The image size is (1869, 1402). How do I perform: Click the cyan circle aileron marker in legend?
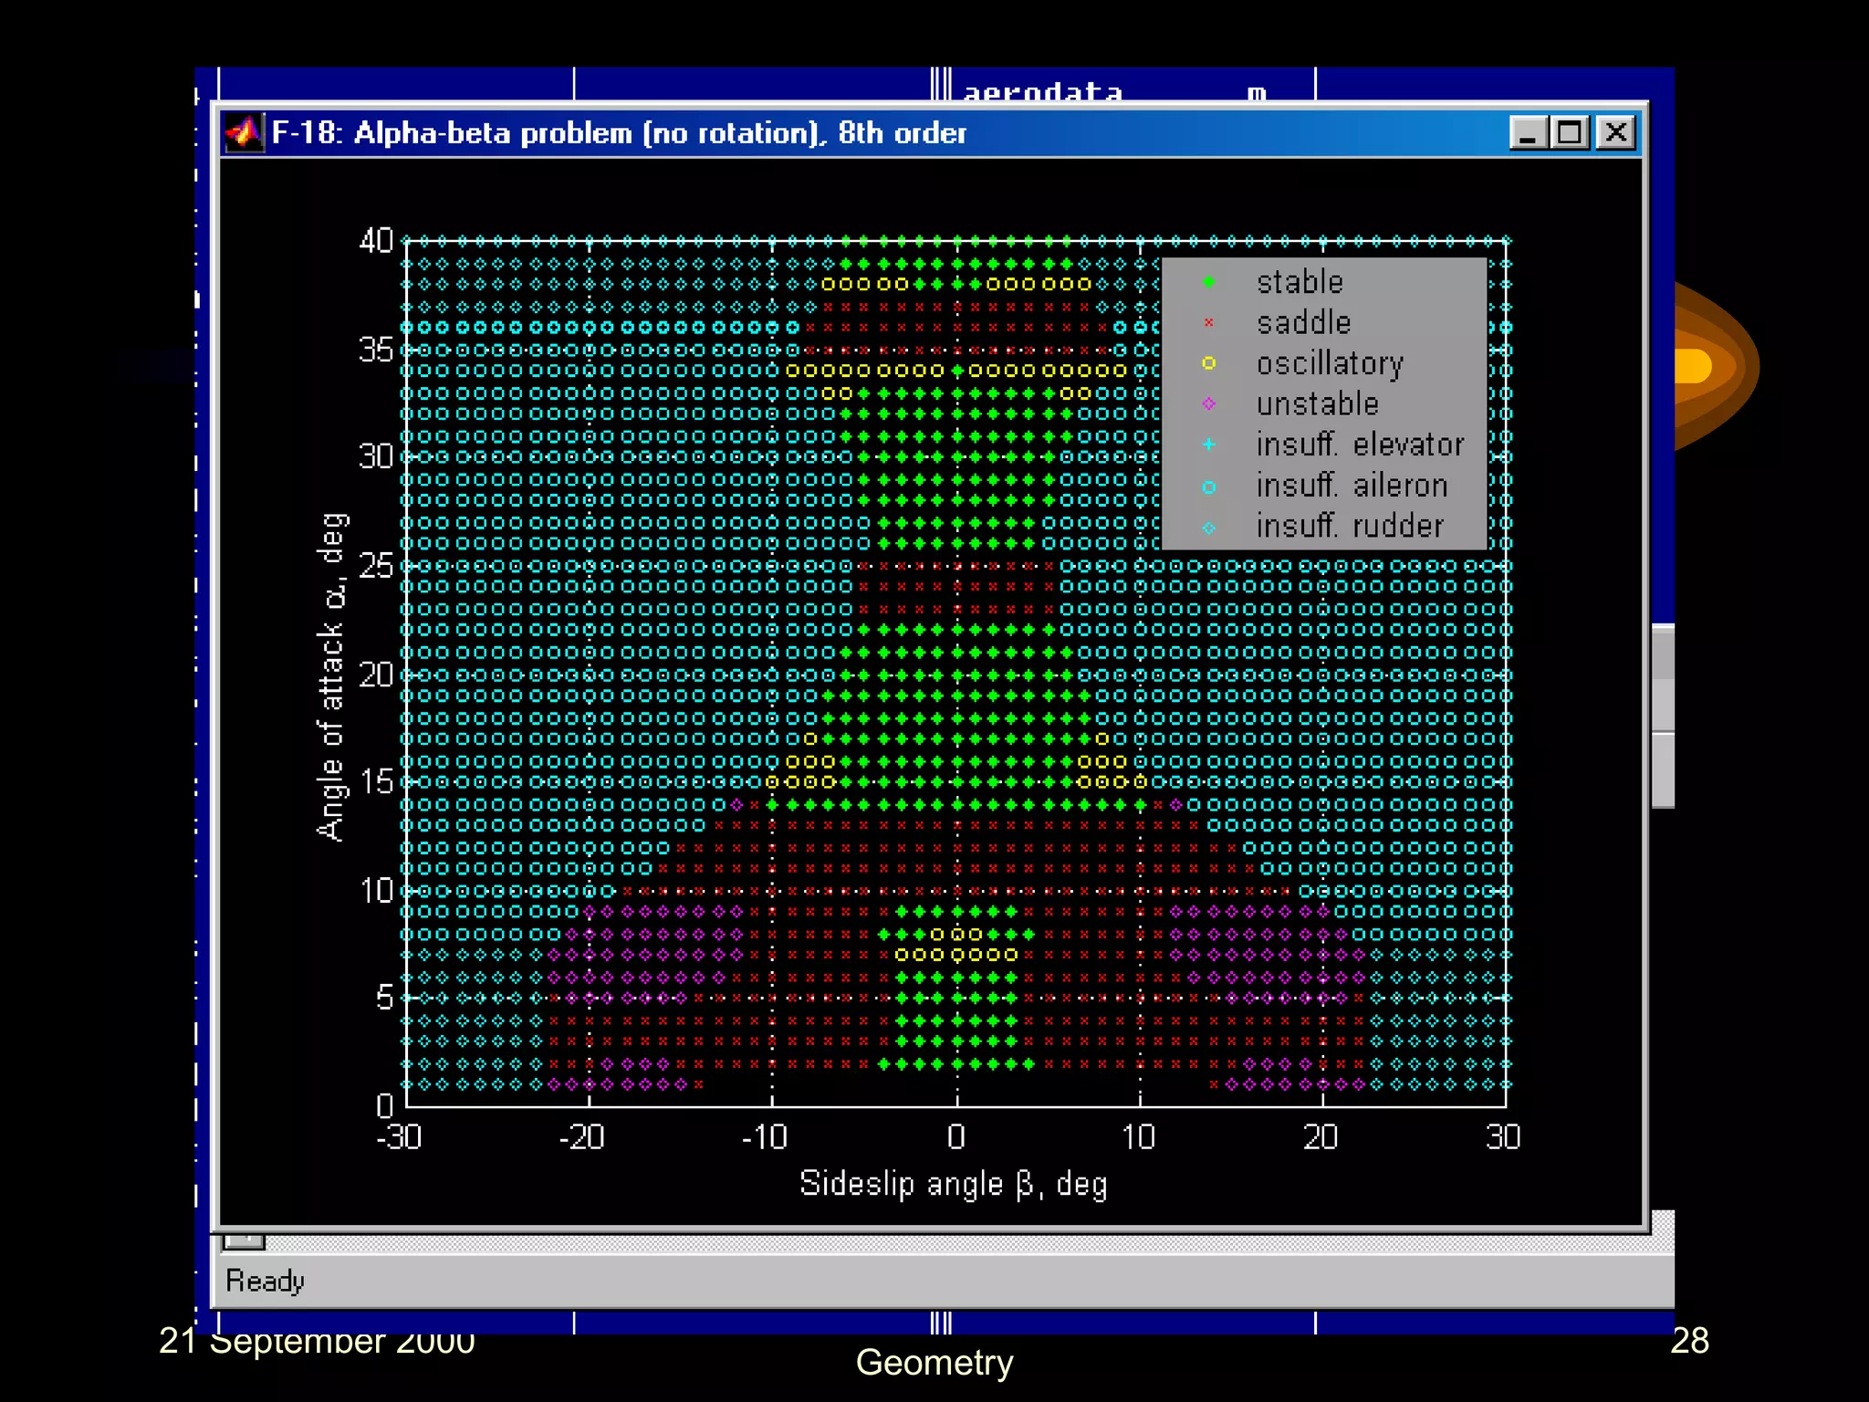click(1209, 487)
